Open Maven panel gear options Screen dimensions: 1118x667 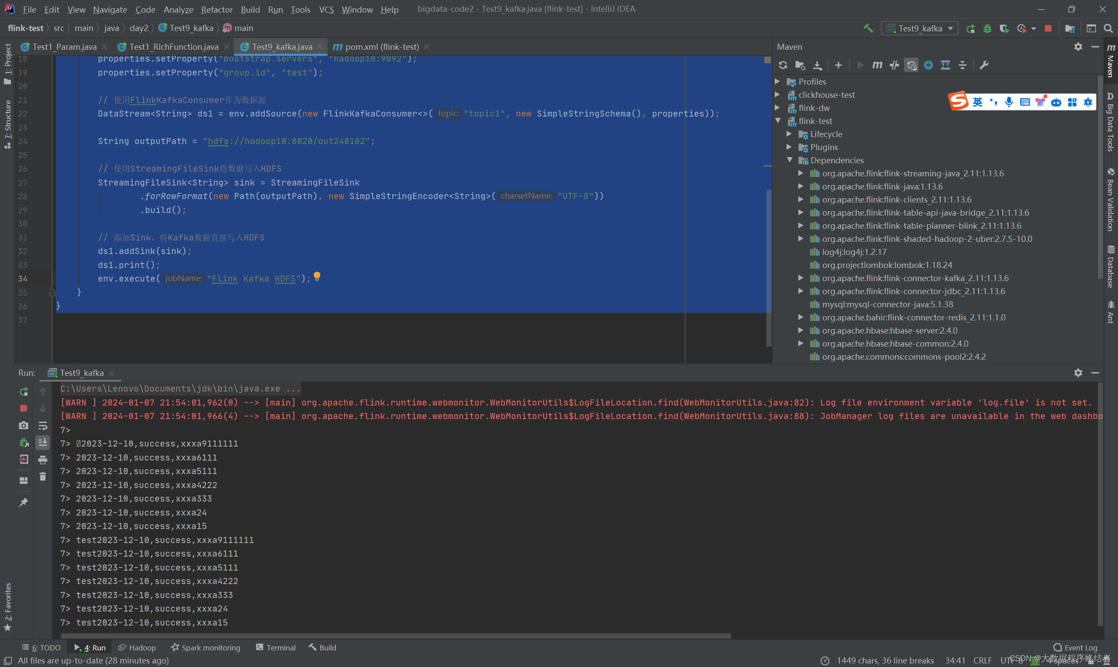(x=1077, y=47)
